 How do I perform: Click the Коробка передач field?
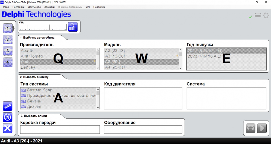click(60, 129)
